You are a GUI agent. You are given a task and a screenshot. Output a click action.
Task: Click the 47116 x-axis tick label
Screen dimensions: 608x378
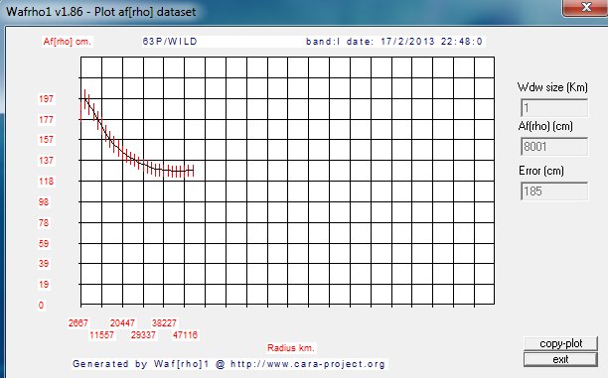[x=185, y=335]
